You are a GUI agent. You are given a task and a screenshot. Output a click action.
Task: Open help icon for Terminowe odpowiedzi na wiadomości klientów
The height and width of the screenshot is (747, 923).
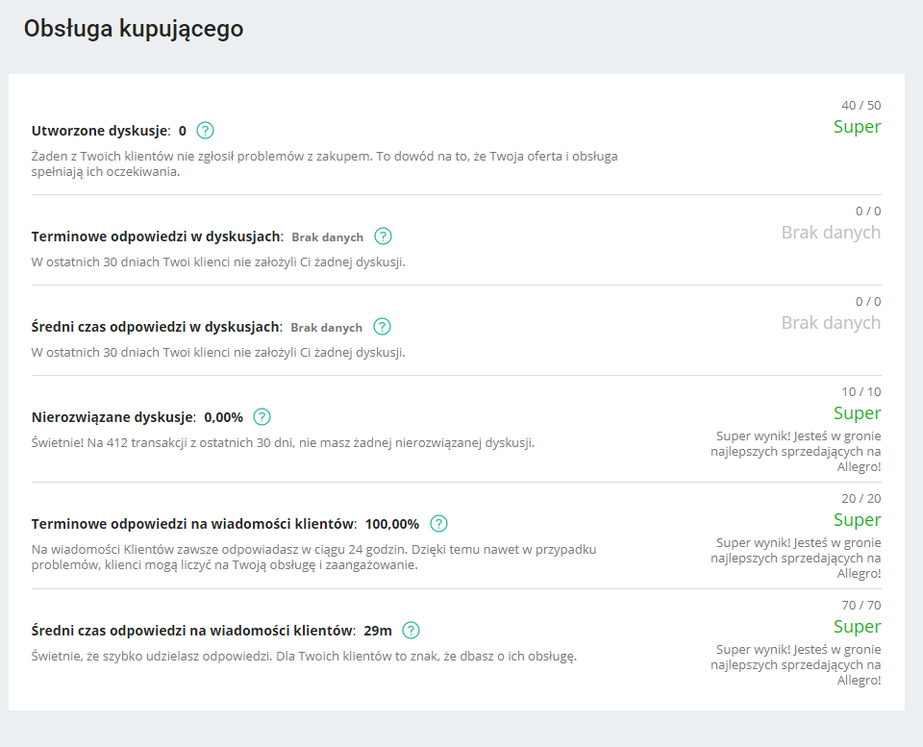439,523
